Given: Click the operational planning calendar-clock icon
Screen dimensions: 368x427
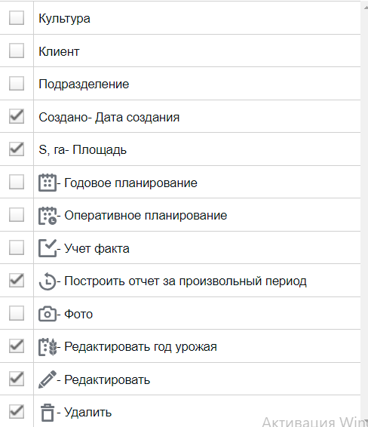Looking at the screenshot, I should pyautogui.click(x=48, y=216).
